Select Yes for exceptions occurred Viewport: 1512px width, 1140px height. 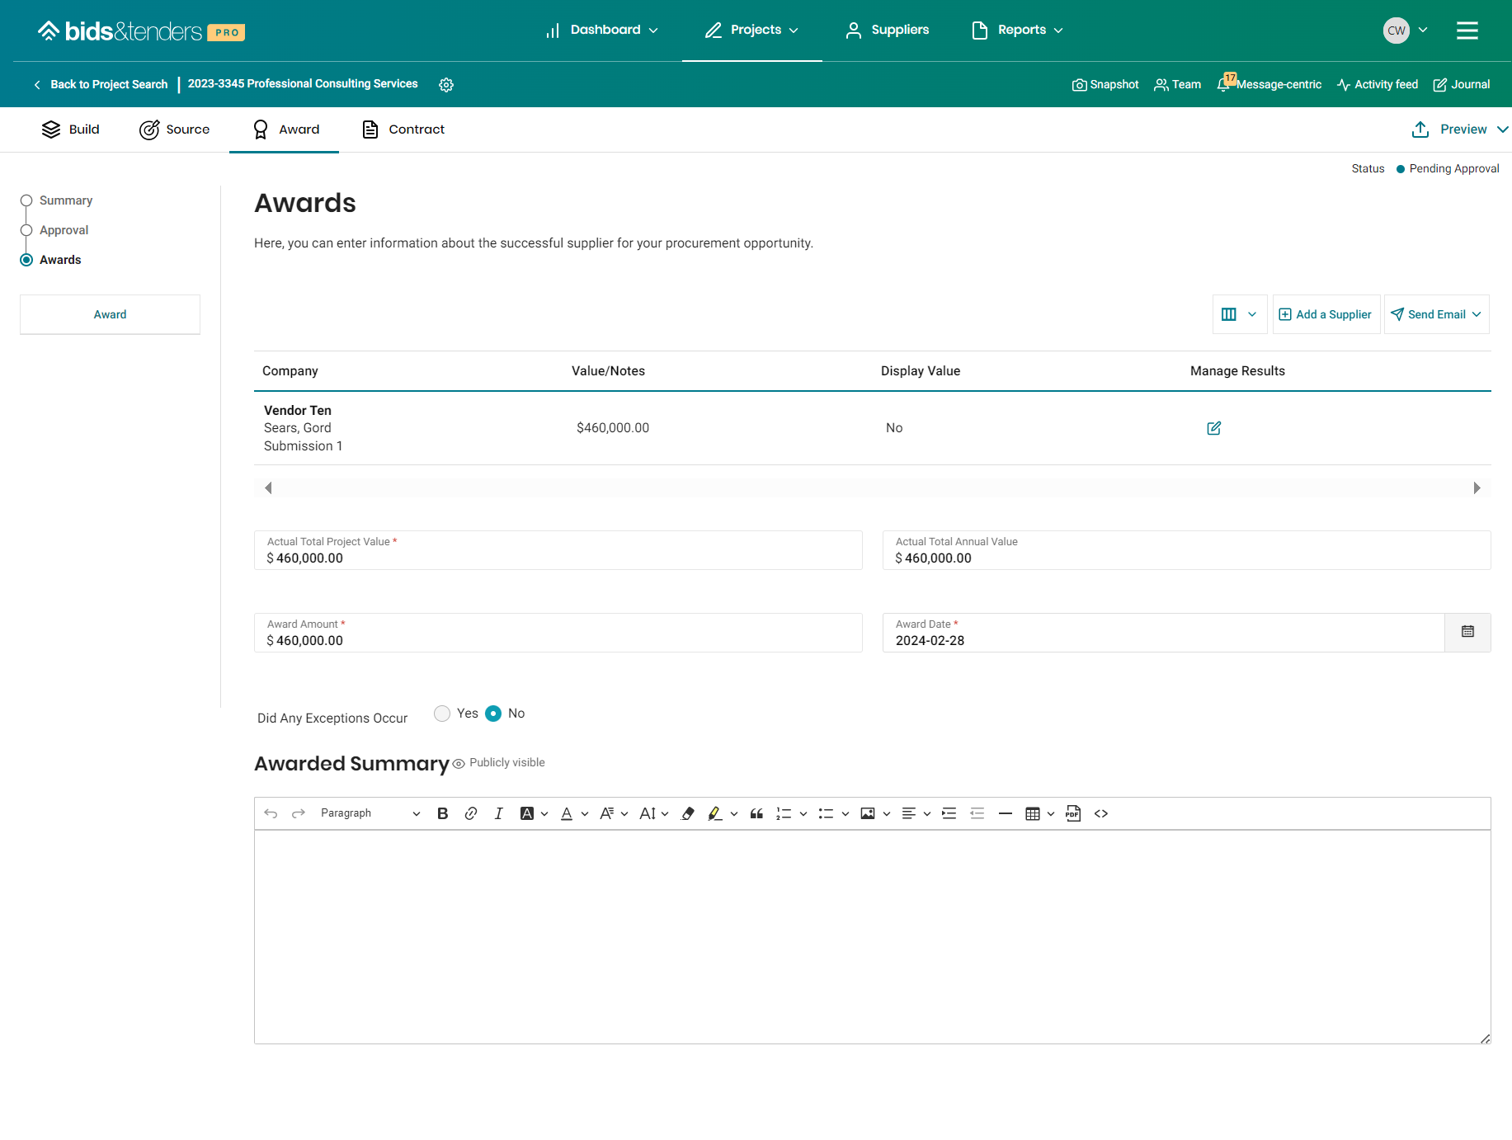(442, 714)
